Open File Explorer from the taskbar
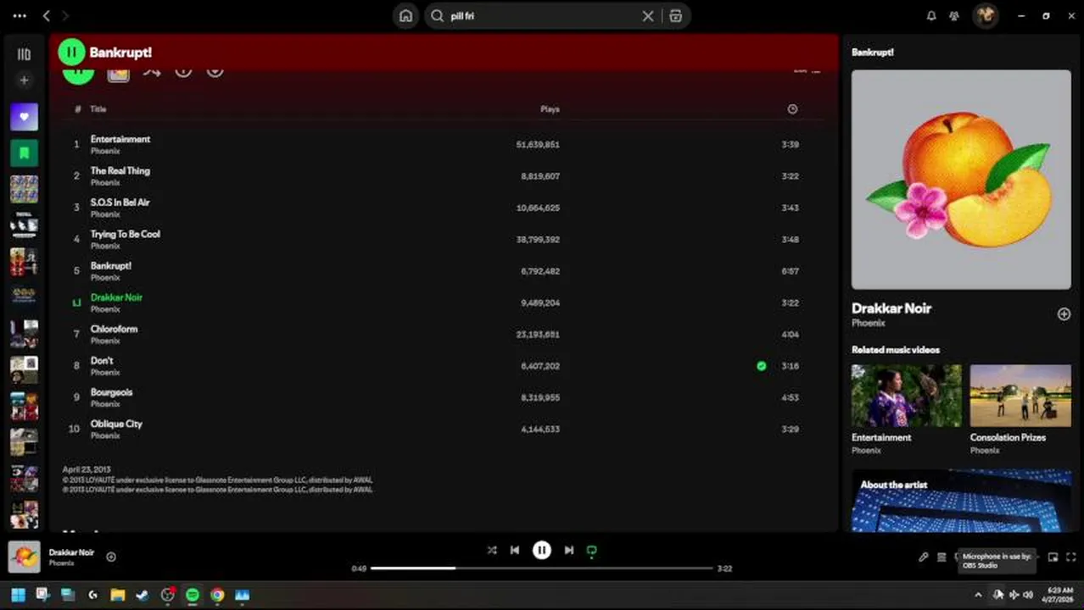 coord(118,595)
